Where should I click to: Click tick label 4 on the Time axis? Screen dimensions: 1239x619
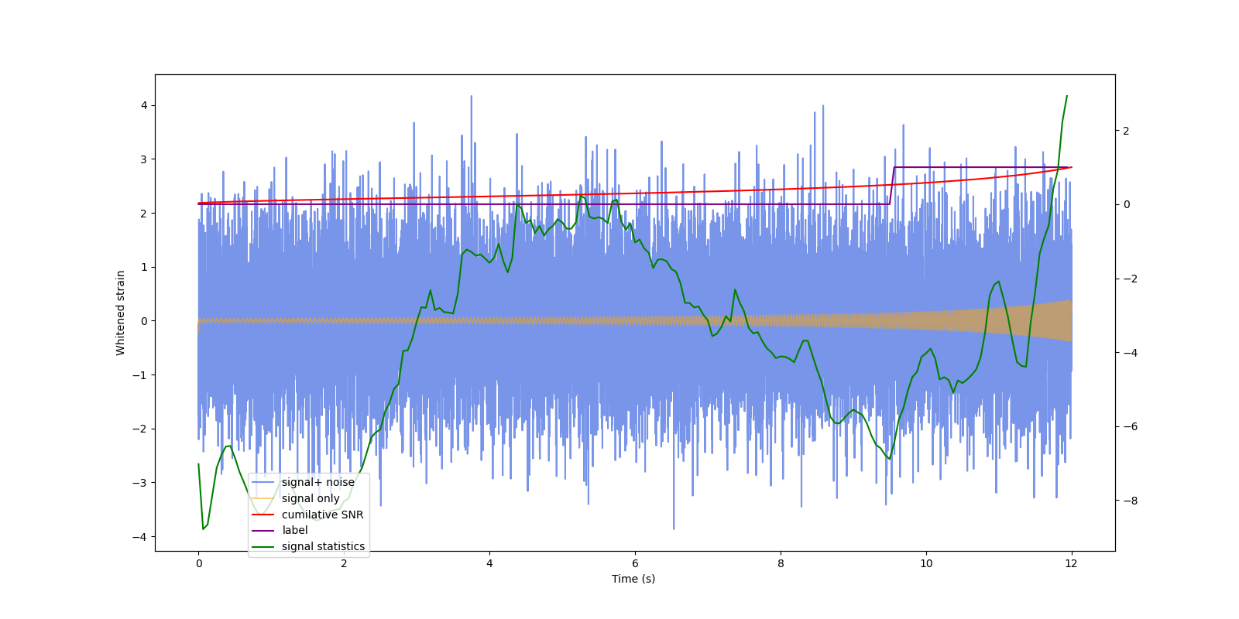point(489,563)
